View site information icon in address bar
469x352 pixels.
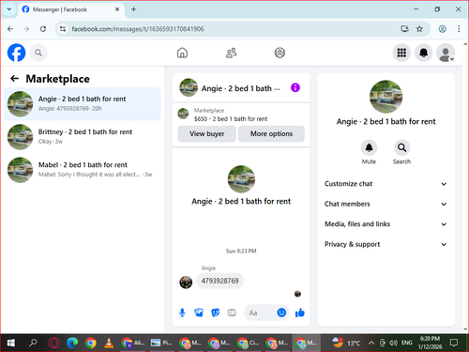[x=63, y=29]
